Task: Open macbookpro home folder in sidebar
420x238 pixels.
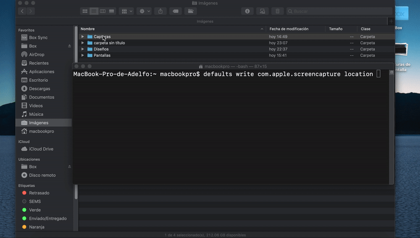Action: (41, 131)
